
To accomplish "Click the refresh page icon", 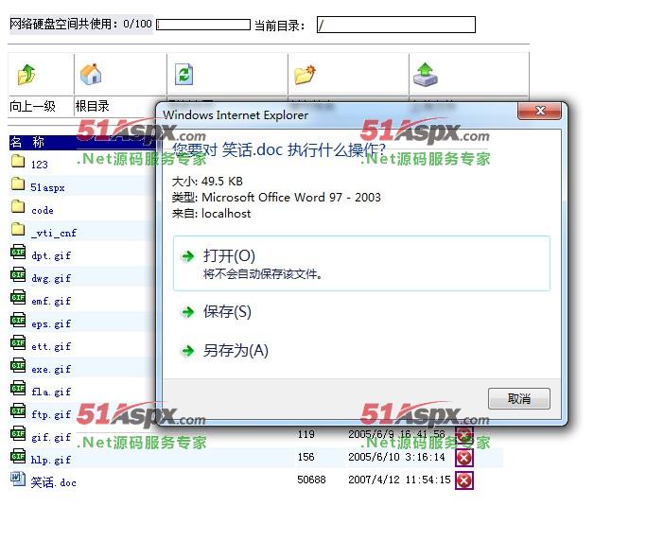I will pyautogui.click(x=184, y=75).
